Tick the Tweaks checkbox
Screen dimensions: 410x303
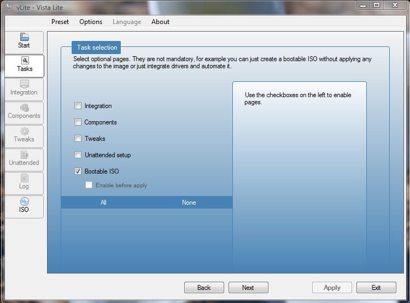78,139
